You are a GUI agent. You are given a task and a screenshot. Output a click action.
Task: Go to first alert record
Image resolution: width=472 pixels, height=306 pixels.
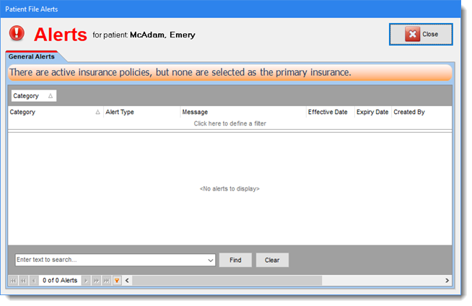[x=13, y=281]
